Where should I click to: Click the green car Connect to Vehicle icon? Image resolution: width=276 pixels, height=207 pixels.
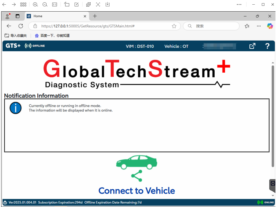pos(137,168)
